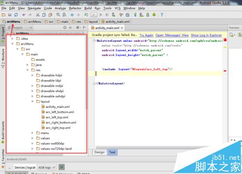Open the Build menu
242x174 pixels.
pos(88,8)
